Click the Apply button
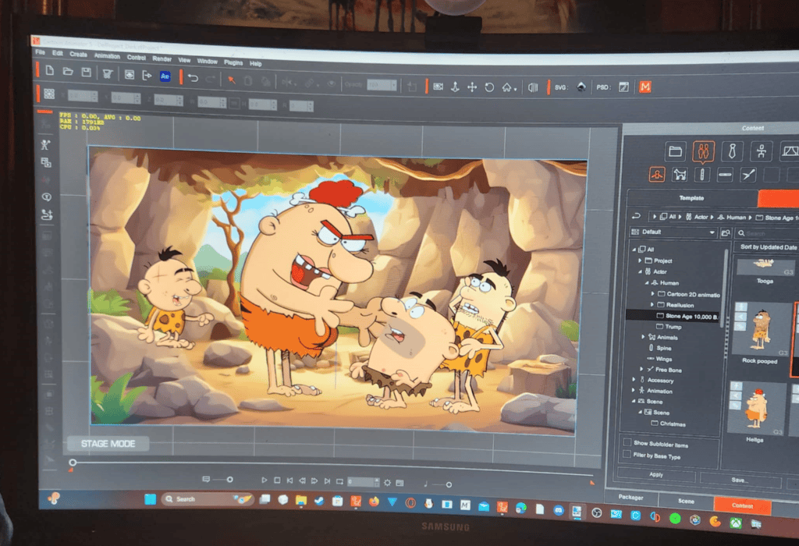The width and height of the screenshot is (799, 546). click(656, 475)
